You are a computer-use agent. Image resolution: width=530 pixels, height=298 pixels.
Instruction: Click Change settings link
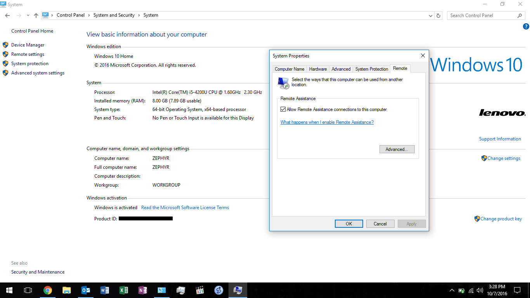click(504, 158)
